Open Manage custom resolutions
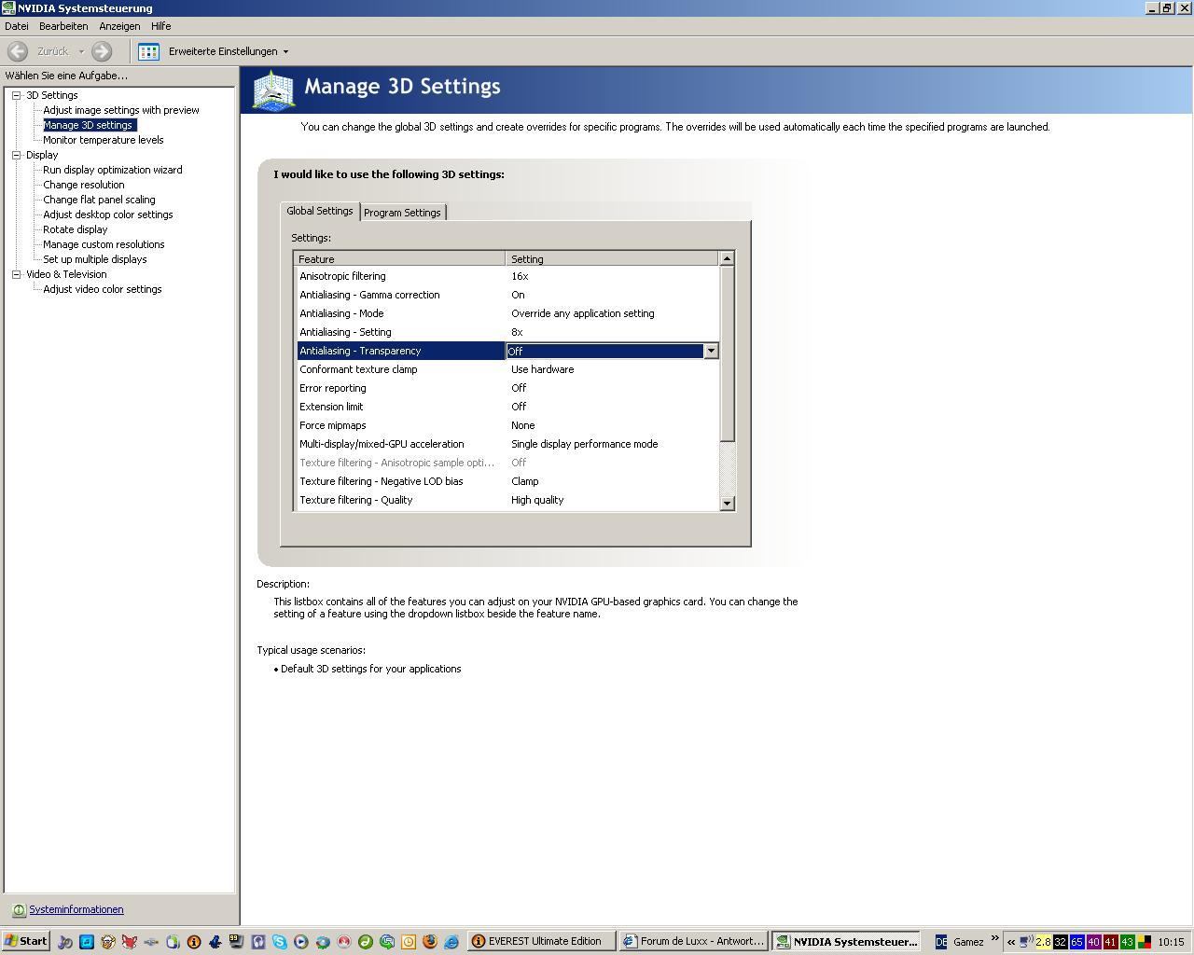Image resolution: width=1194 pixels, height=955 pixels. coord(104,244)
